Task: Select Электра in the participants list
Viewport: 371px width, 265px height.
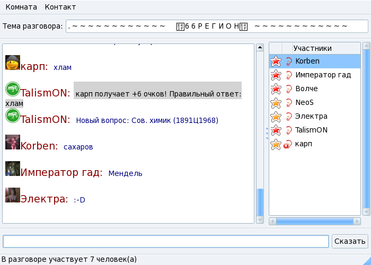Action: [311, 116]
